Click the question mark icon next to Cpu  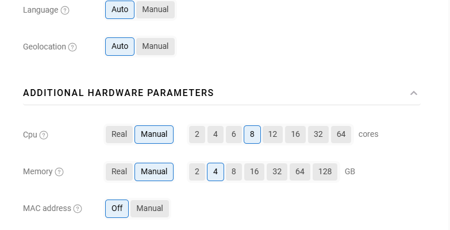click(x=44, y=135)
